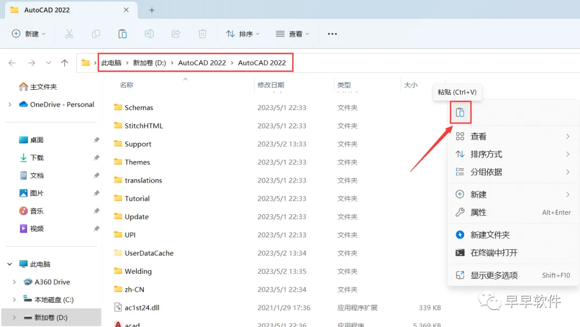Add a new tab with plus button

pos(151,10)
